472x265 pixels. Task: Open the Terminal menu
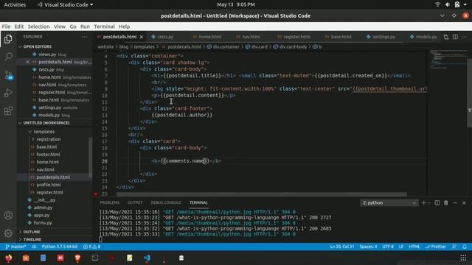(104, 26)
